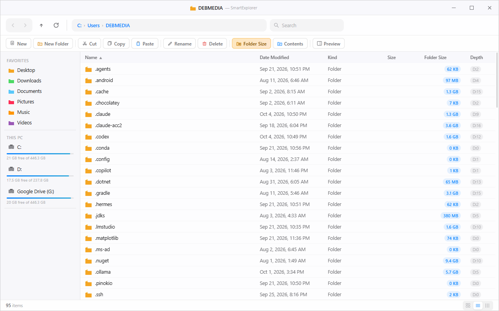Image resolution: width=499 pixels, height=311 pixels.
Task: Sort by the Kind column header
Action: 333,58
